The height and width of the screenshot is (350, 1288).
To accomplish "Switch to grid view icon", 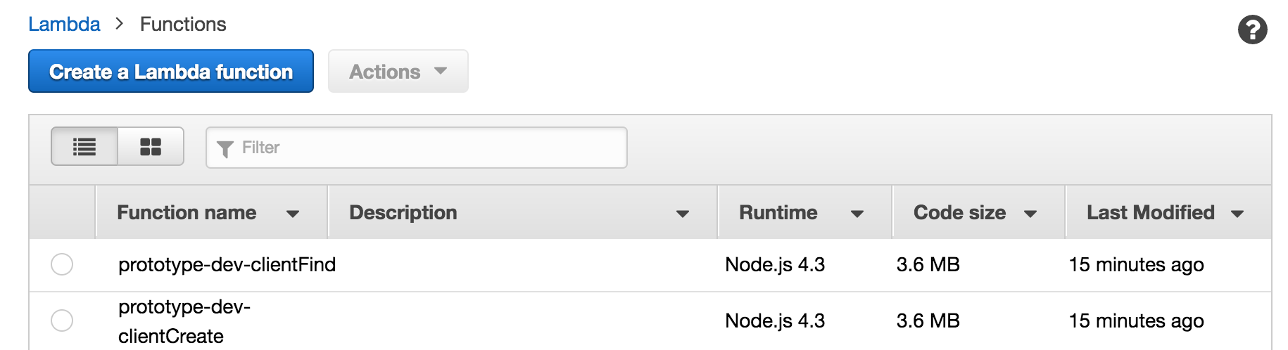I will pos(151,146).
